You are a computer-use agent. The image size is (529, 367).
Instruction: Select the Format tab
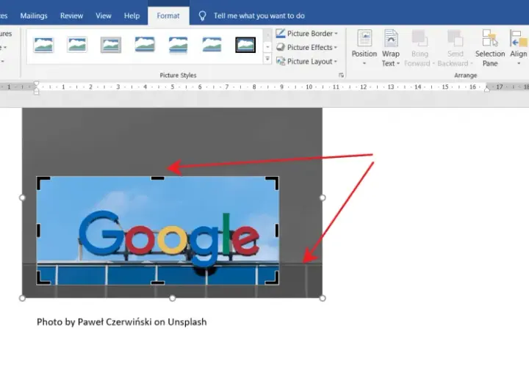click(x=168, y=16)
